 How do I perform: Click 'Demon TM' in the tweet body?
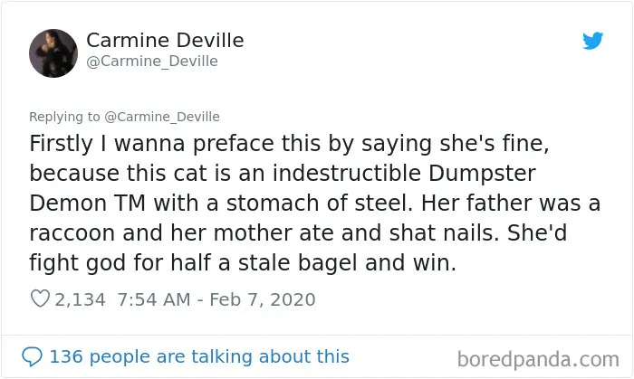pos(87,203)
